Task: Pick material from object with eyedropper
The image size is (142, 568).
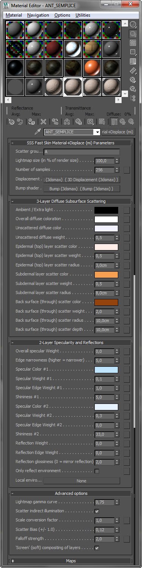Action: pos(37,132)
